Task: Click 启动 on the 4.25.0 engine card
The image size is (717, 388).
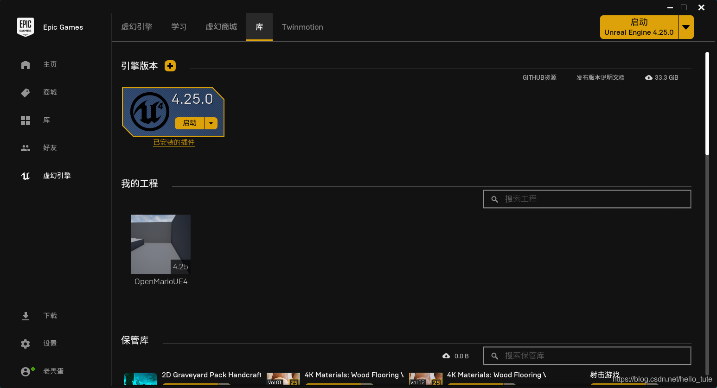Action: (x=190, y=123)
